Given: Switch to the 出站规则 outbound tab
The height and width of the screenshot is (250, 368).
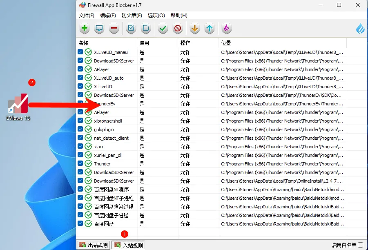Looking at the screenshot, I should 94,245.
